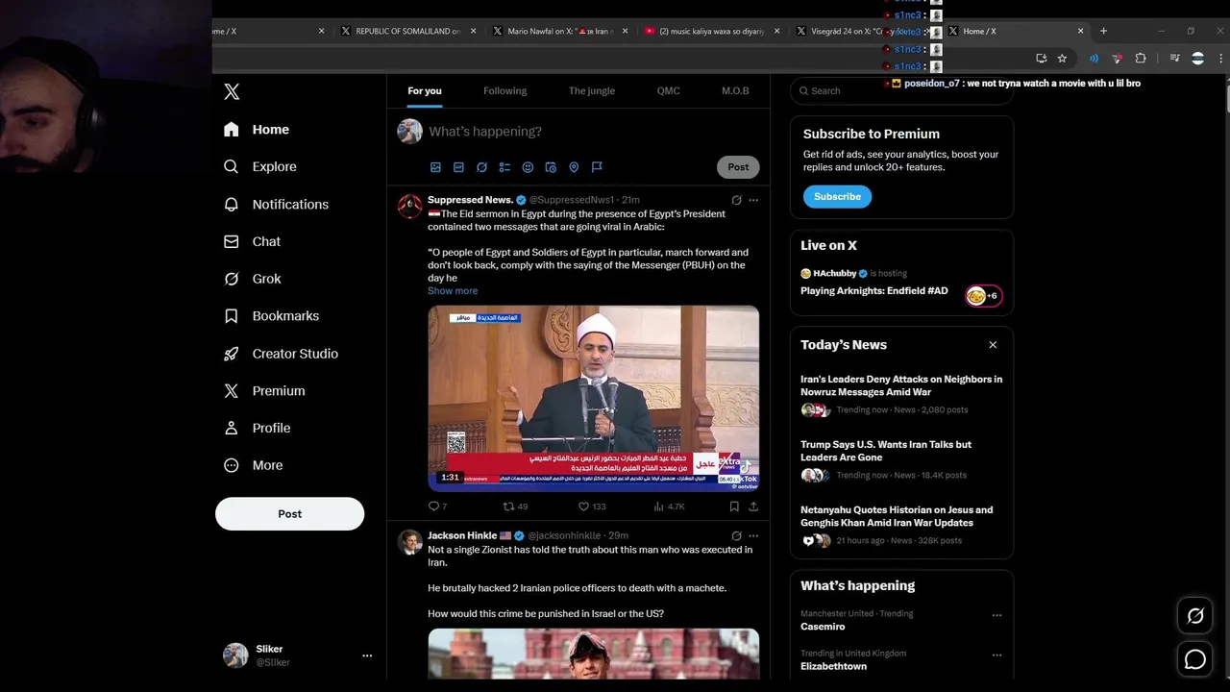Screen dimensions: 1230x692
Task: Switch to the QMC tab
Action: point(669,91)
